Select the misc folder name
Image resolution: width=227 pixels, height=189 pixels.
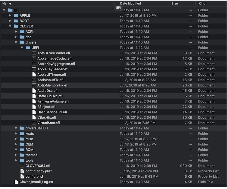(x=29, y=139)
